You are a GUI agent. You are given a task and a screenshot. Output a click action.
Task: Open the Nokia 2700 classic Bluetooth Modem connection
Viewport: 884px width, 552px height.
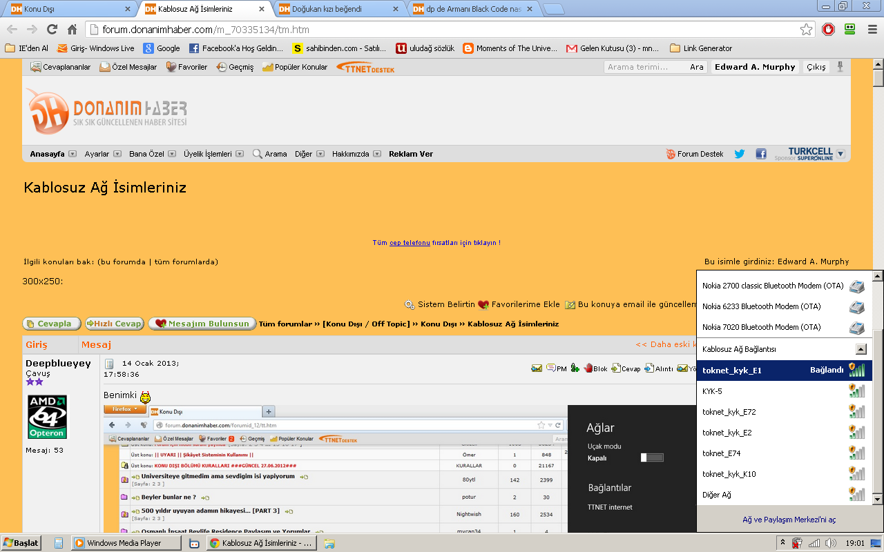pos(783,286)
